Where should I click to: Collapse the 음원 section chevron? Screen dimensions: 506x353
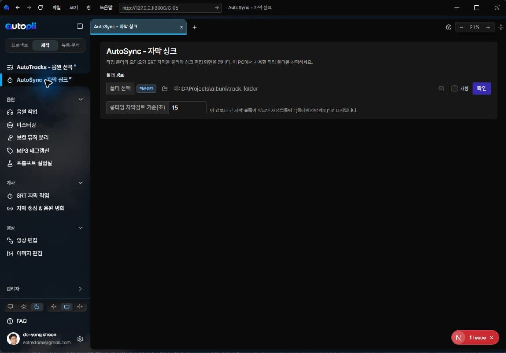click(x=80, y=99)
